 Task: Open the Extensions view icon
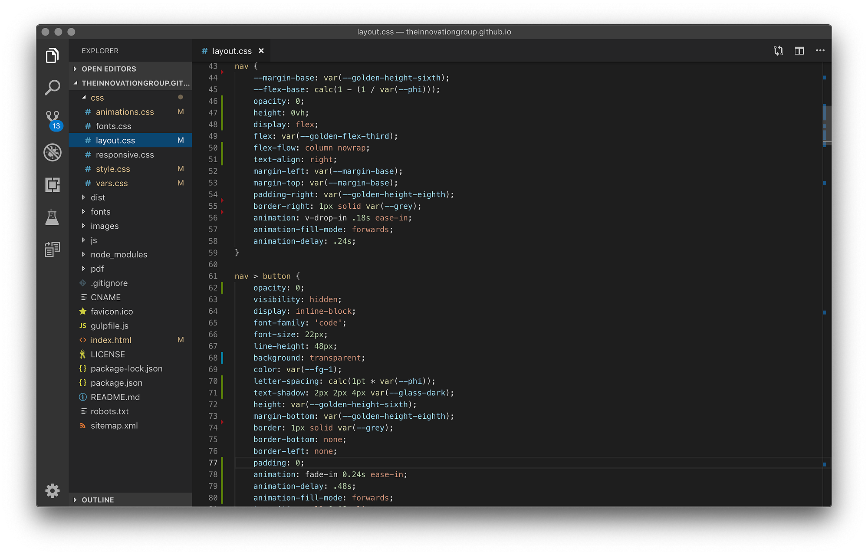(53, 185)
